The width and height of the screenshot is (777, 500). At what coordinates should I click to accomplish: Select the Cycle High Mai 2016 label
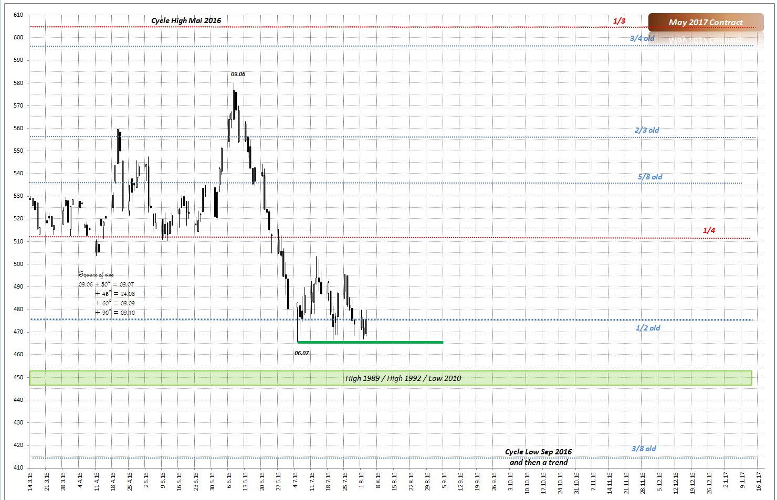(x=186, y=20)
